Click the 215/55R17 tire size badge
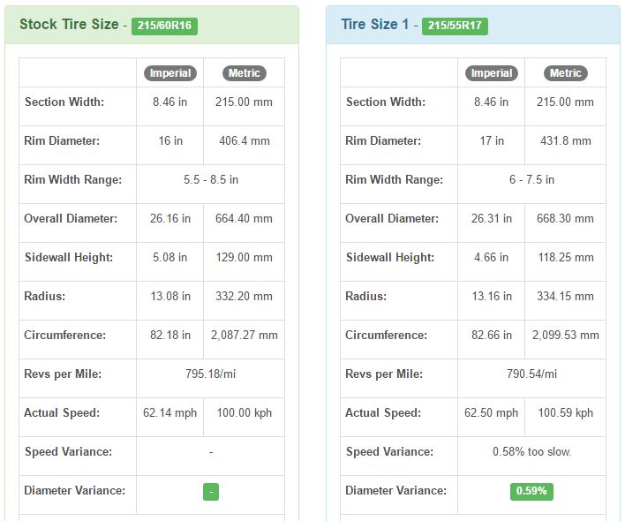 (x=455, y=26)
